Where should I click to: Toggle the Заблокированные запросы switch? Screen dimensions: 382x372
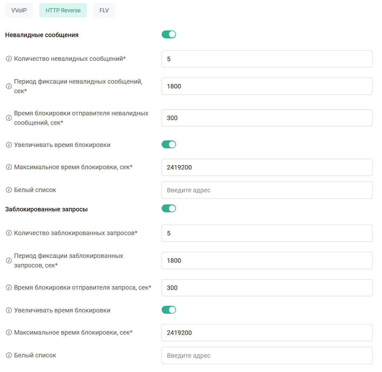pos(169,208)
